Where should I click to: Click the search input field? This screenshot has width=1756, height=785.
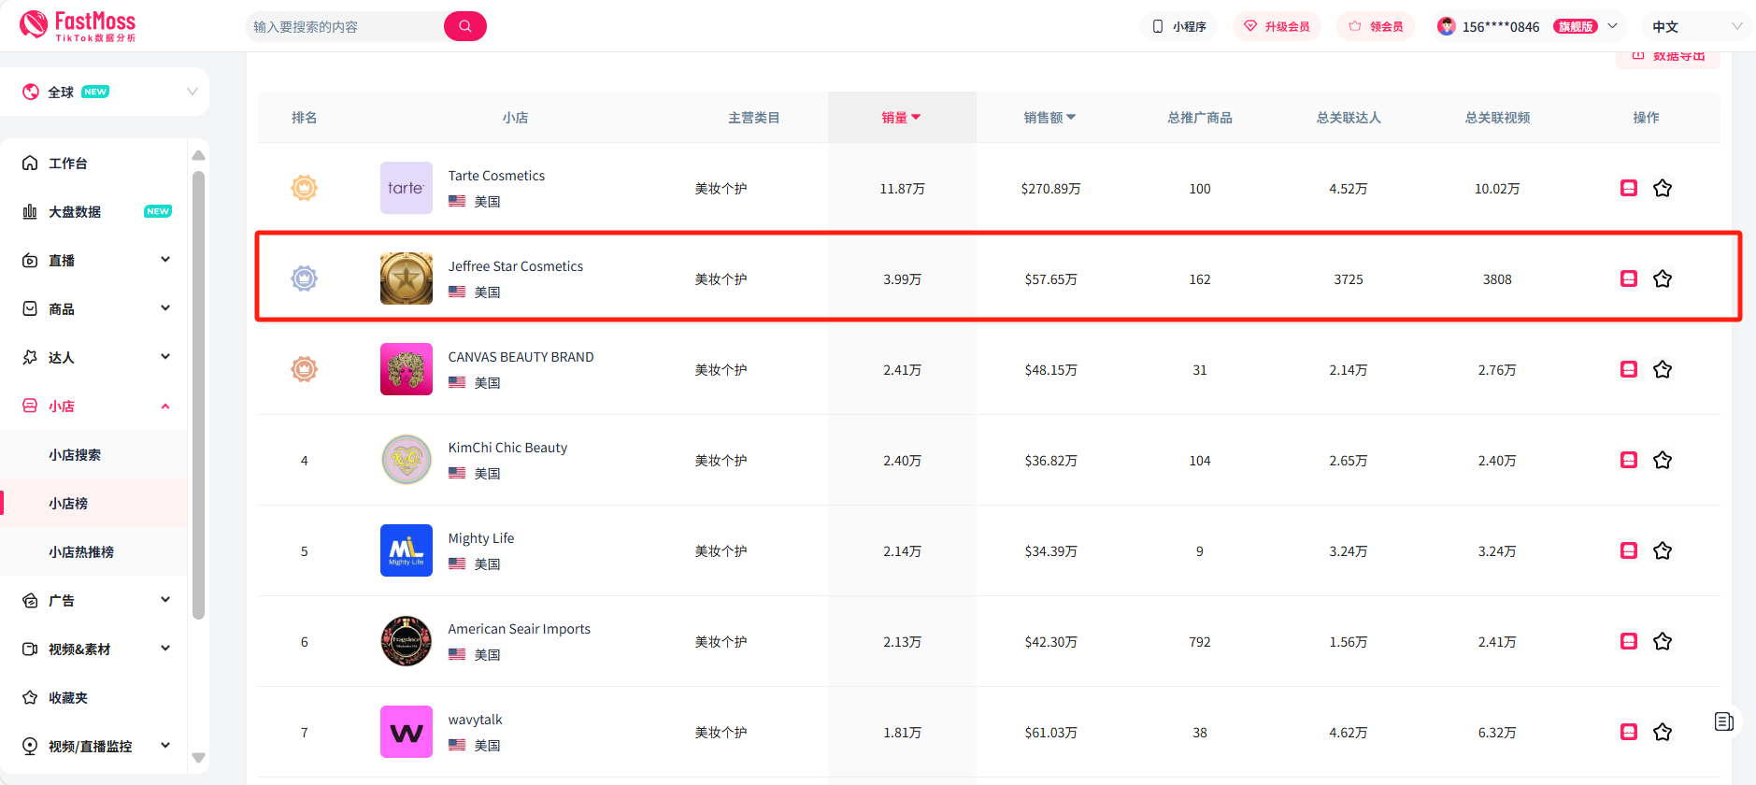pos(346,26)
